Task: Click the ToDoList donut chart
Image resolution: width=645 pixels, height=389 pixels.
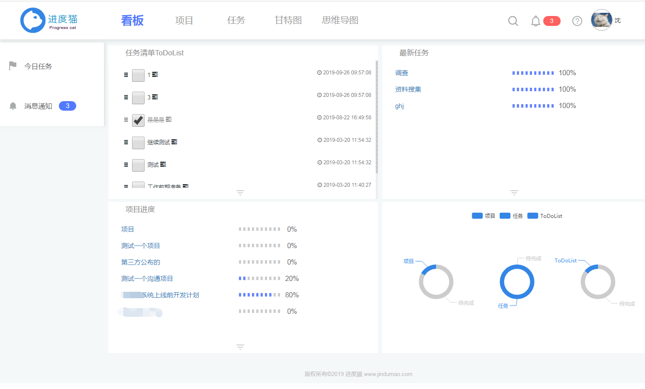Action: click(598, 282)
